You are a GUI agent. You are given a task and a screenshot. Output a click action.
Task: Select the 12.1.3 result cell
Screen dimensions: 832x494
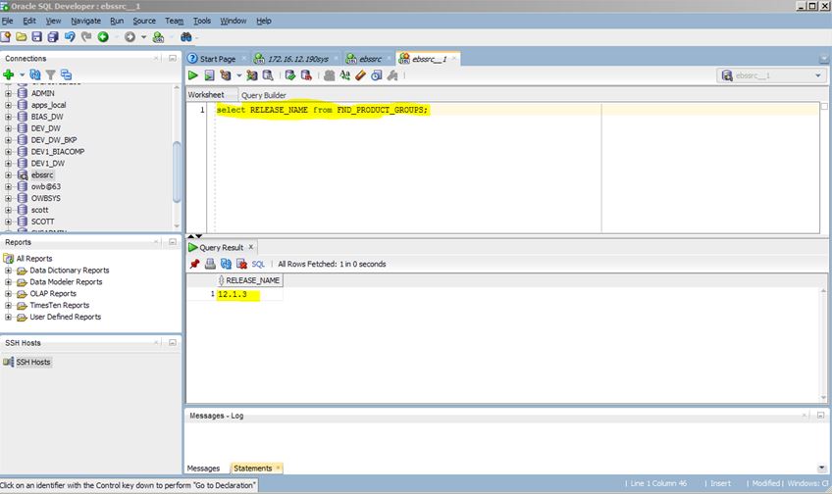point(249,294)
